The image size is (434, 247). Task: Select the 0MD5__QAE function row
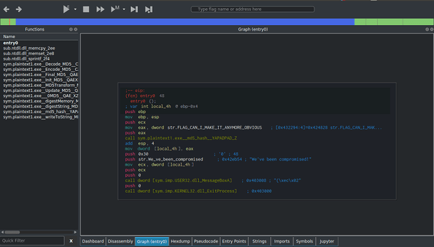tap(39, 96)
